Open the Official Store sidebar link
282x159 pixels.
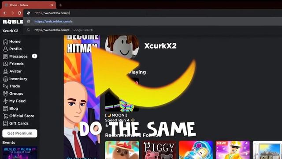[x=22, y=116]
